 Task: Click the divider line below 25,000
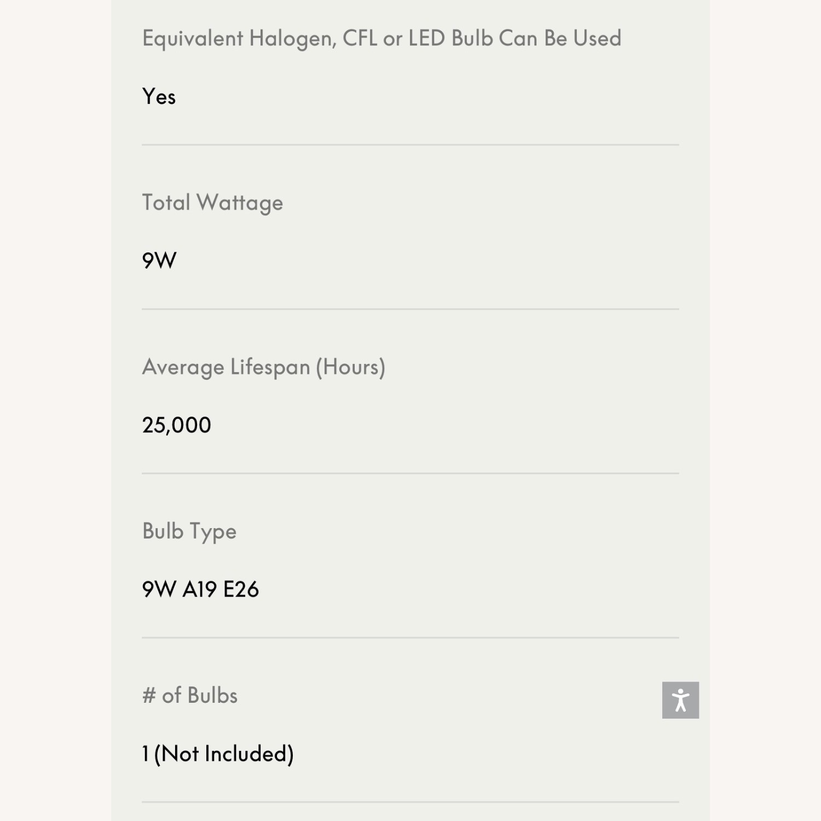pyautogui.click(x=410, y=473)
